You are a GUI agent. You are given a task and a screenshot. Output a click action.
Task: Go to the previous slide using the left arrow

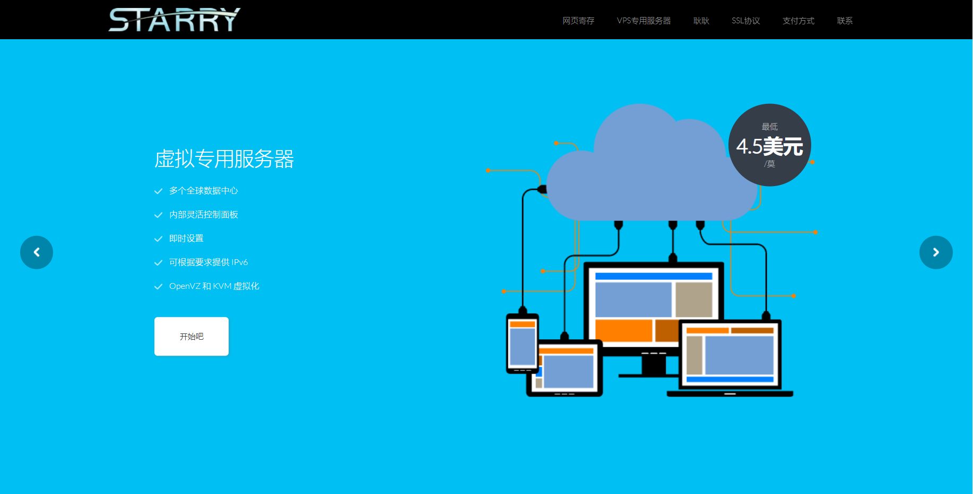click(37, 252)
